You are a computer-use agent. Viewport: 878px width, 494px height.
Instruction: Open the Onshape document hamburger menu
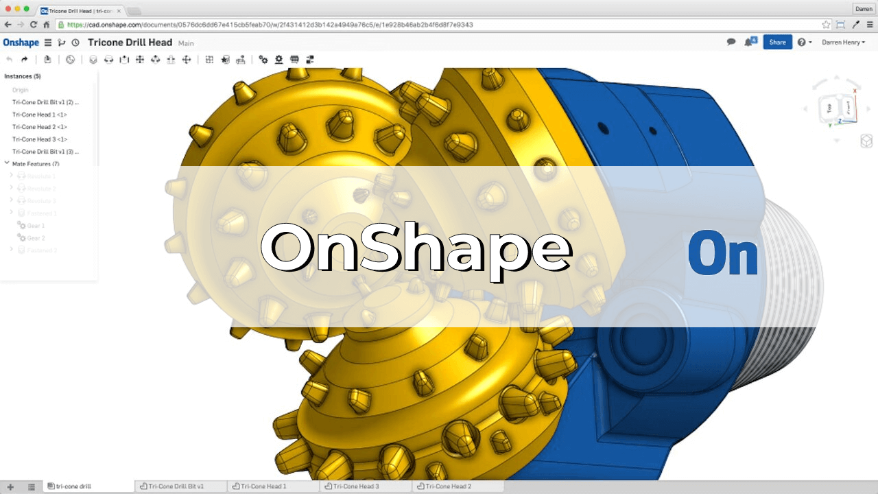coord(48,43)
